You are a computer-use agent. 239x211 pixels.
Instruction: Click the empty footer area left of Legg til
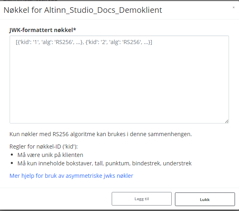56,199
